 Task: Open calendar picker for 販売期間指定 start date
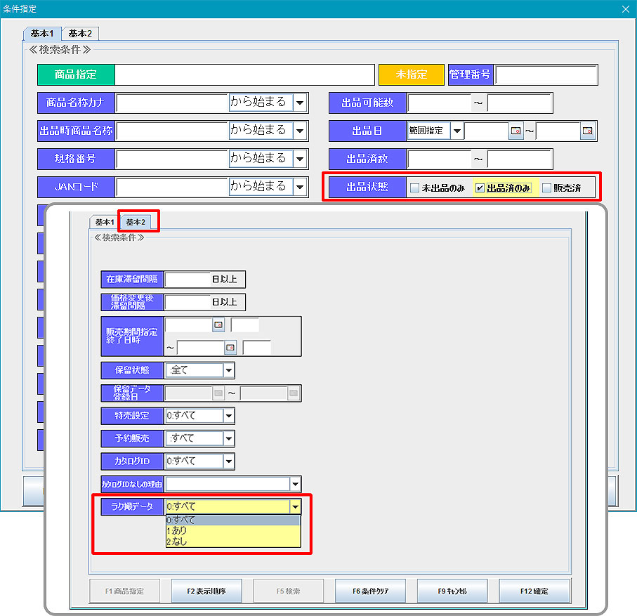pos(218,325)
